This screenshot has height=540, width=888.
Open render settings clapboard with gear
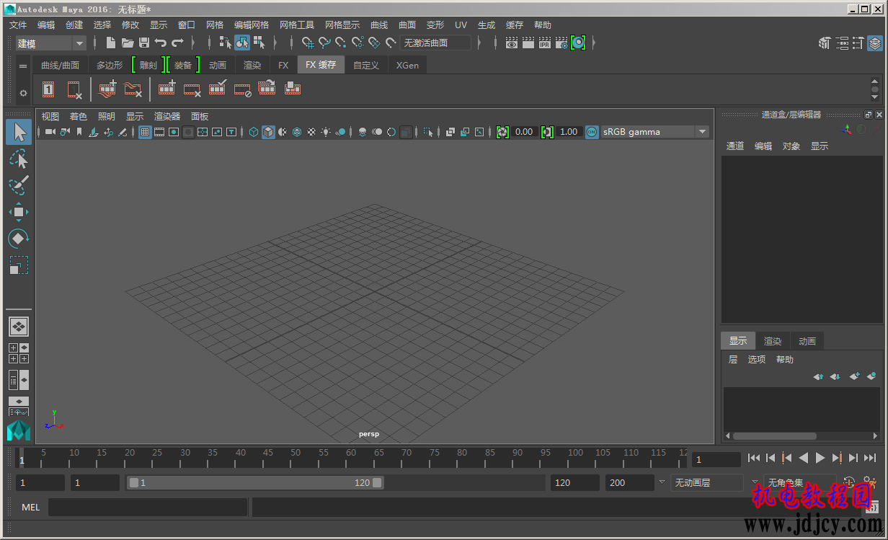click(x=561, y=43)
